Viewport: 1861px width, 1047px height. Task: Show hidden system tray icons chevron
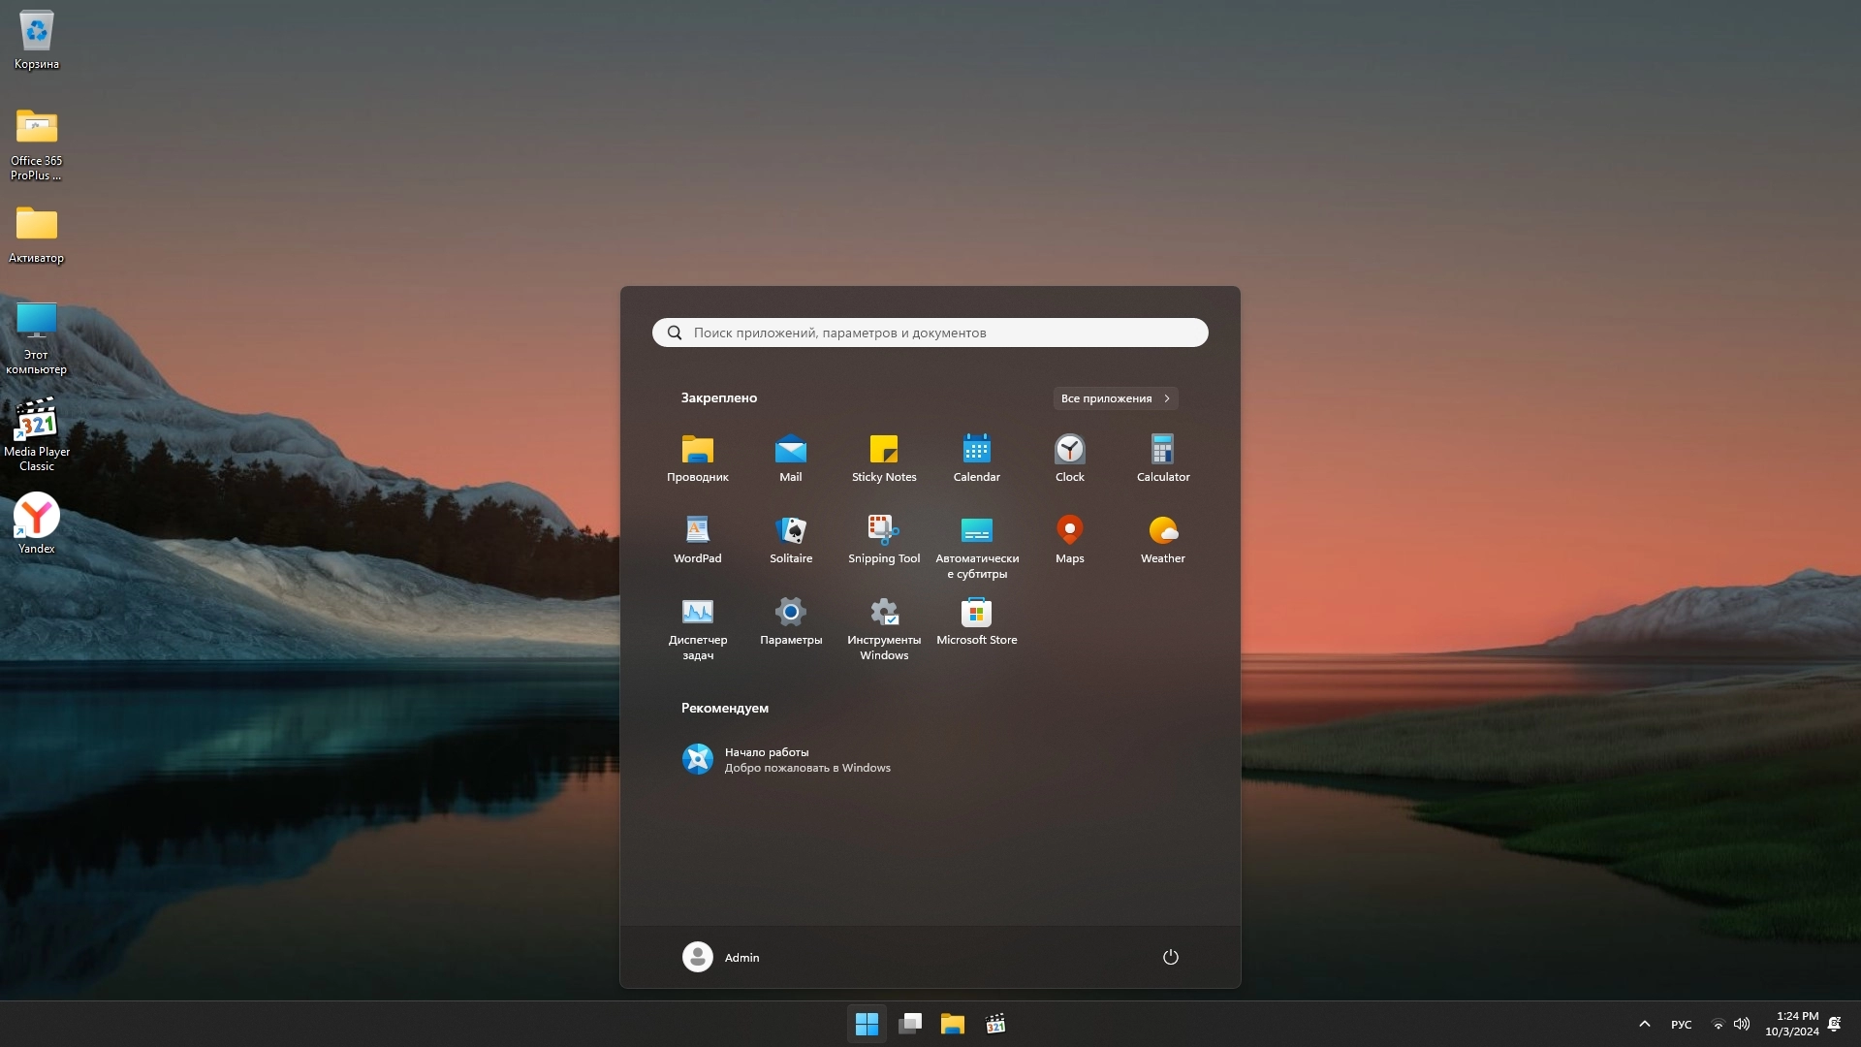coord(1644,1024)
